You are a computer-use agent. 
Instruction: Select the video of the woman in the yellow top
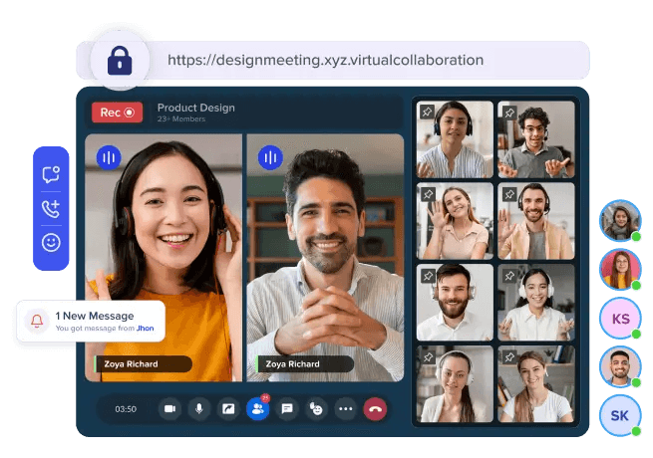163,258
